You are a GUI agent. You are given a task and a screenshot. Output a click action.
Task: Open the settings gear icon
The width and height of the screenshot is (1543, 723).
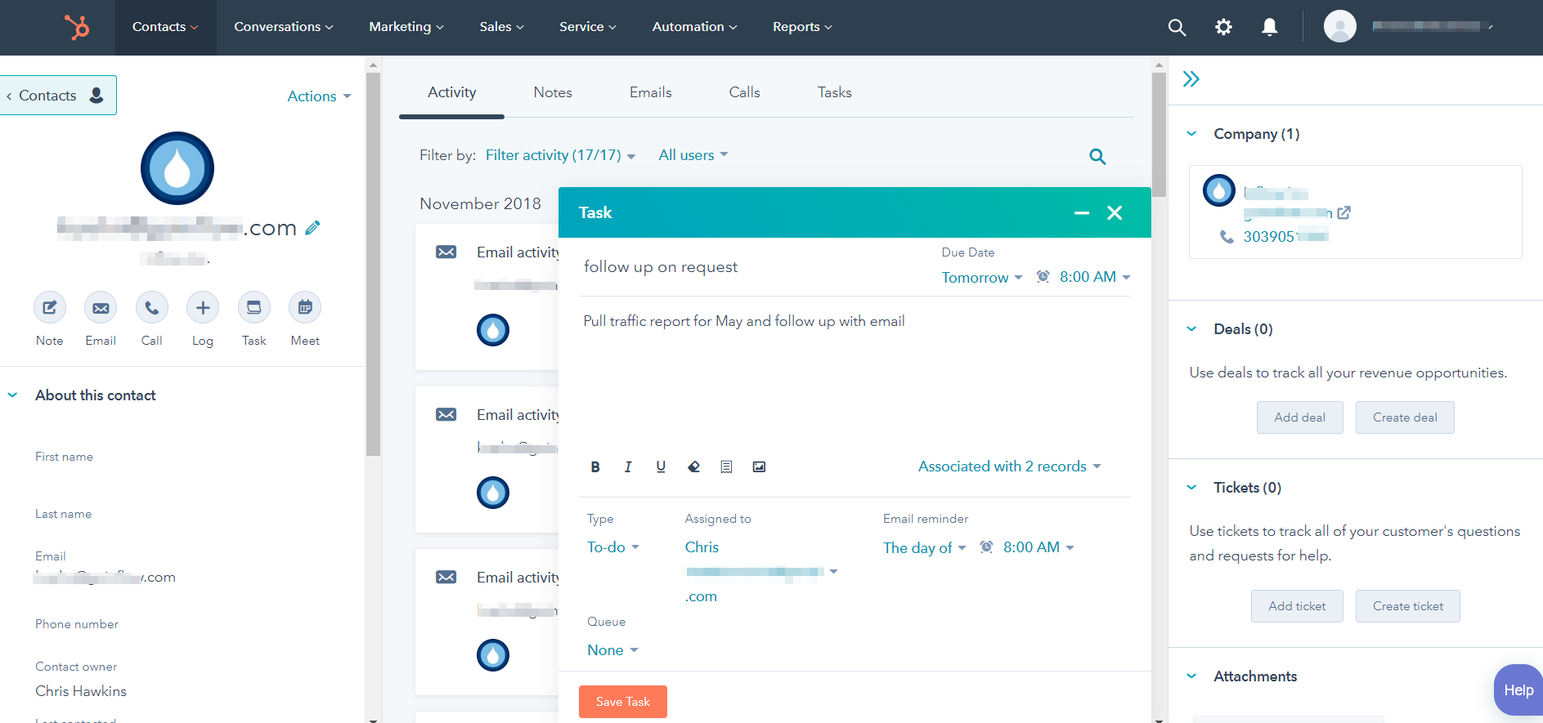coord(1223,28)
